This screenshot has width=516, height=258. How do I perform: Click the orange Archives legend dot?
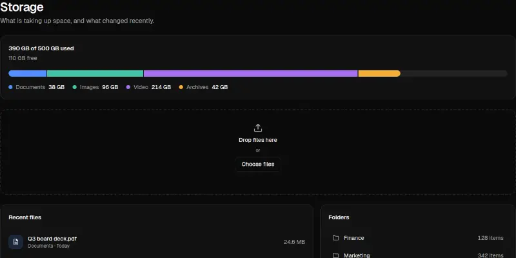pos(181,87)
